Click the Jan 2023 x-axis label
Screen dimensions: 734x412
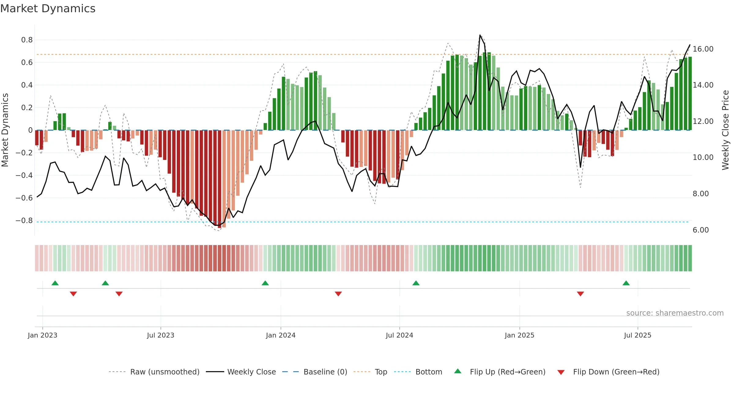[x=43, y=335]
